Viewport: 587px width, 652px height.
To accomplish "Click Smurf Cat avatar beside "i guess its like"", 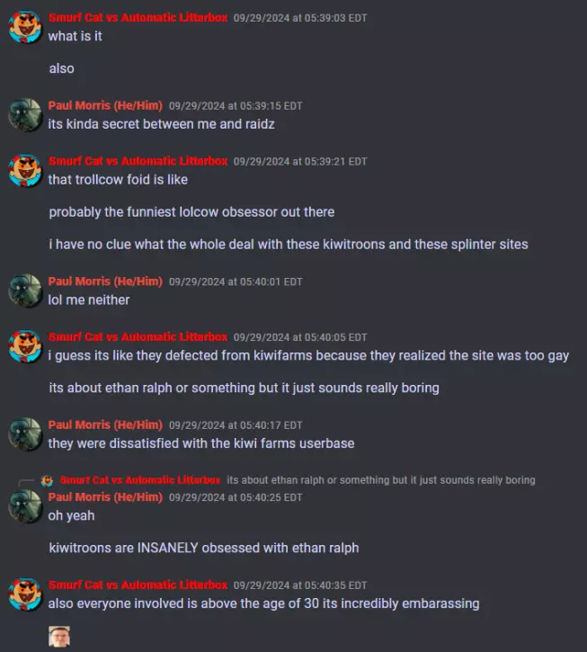I will (25, 346).
